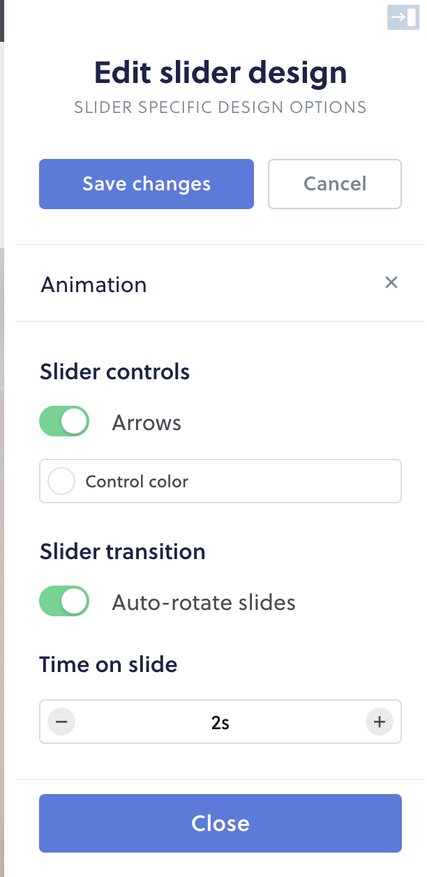Image resolution: width=427 pixels, height=877 pixels.
Task: Click the Arrows label text
Action: (147, 422)
